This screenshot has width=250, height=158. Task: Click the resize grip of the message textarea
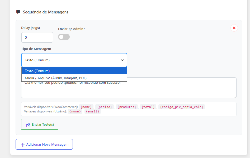[235, 96]
